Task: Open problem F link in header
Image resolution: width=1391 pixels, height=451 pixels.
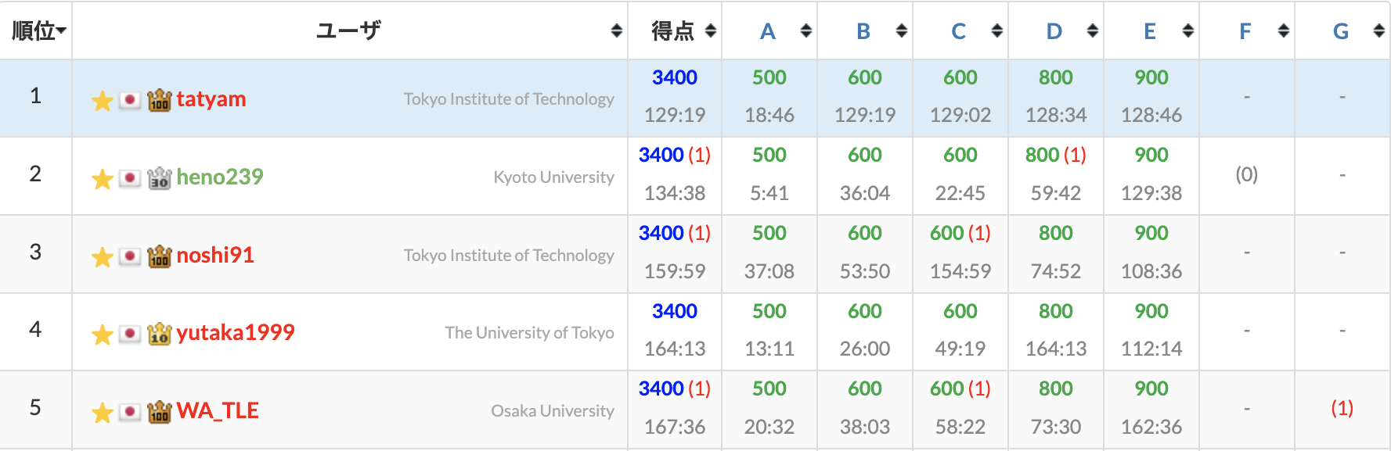Action: pyautogui.click(x=1245, y=31)
